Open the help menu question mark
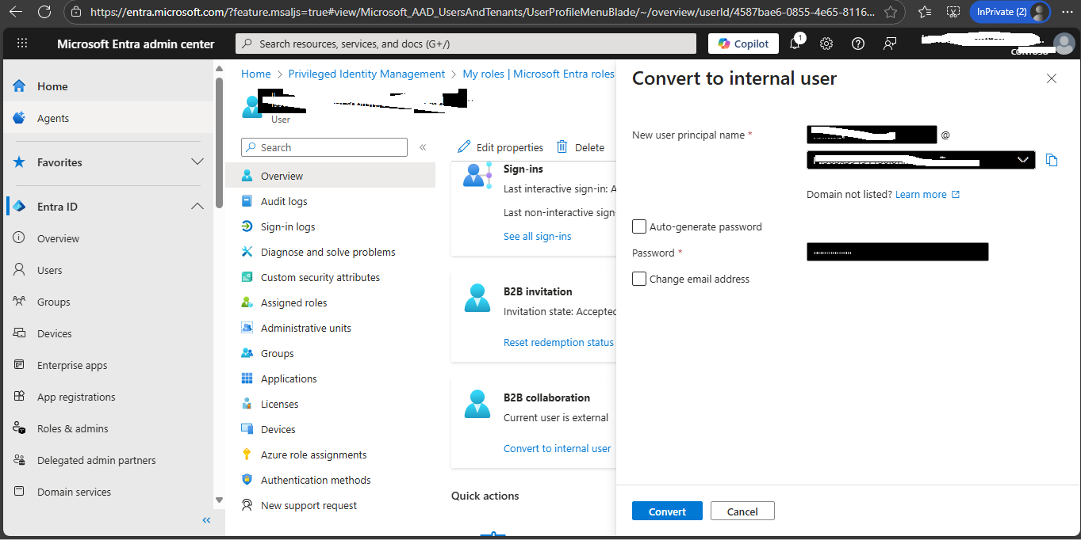Screen dimensions: 1081x540 [858, 44]
